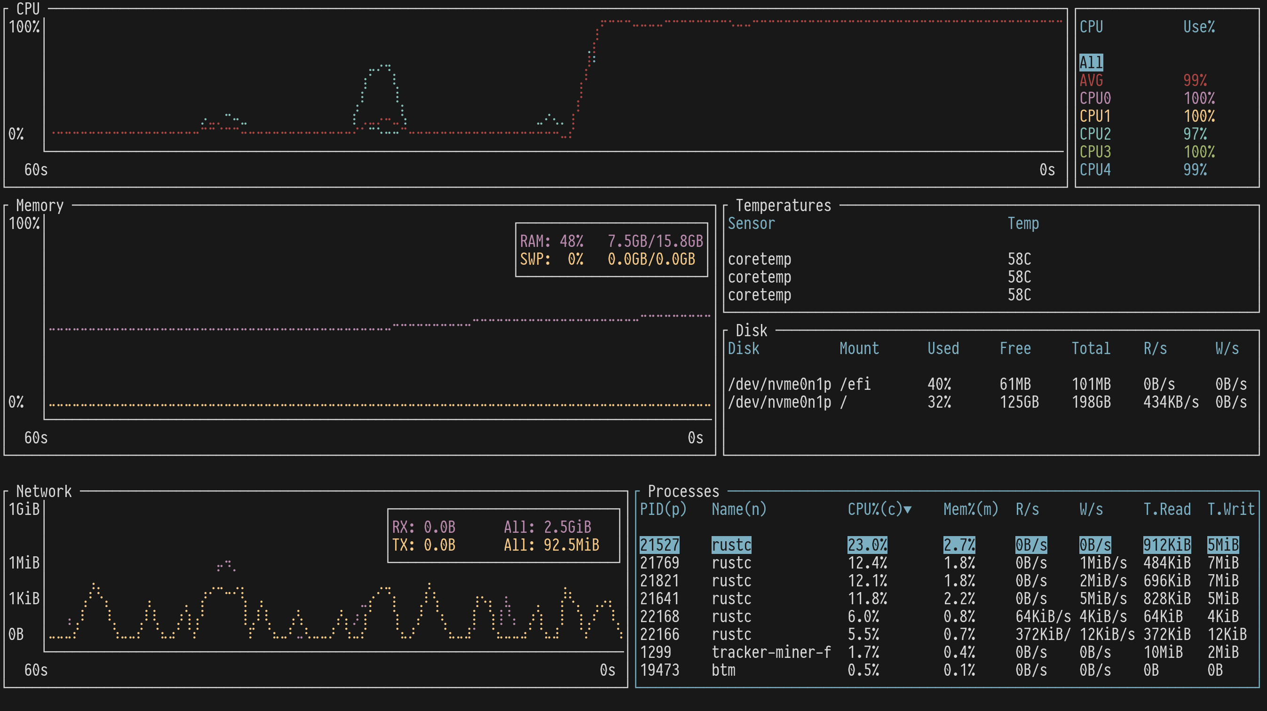This screenshot has width=1267, height=711.
Task: Sort processes by the Name(n) header
Action: tap(739, 509)
